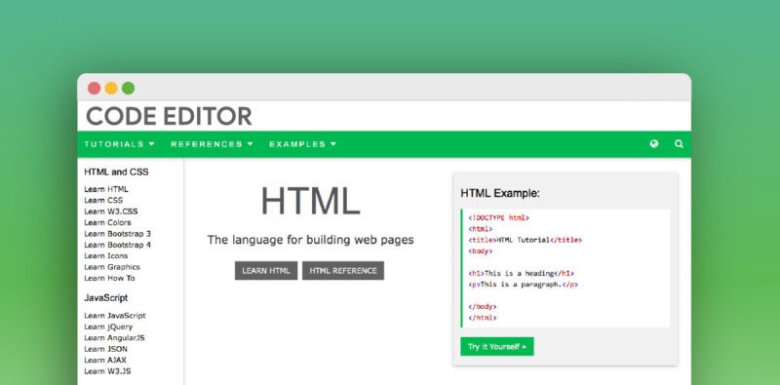Viewport: 780px width, 385px height.
Task: Select the Learn AJAX link
Action: pyautogui.click(x=105, y=360)
